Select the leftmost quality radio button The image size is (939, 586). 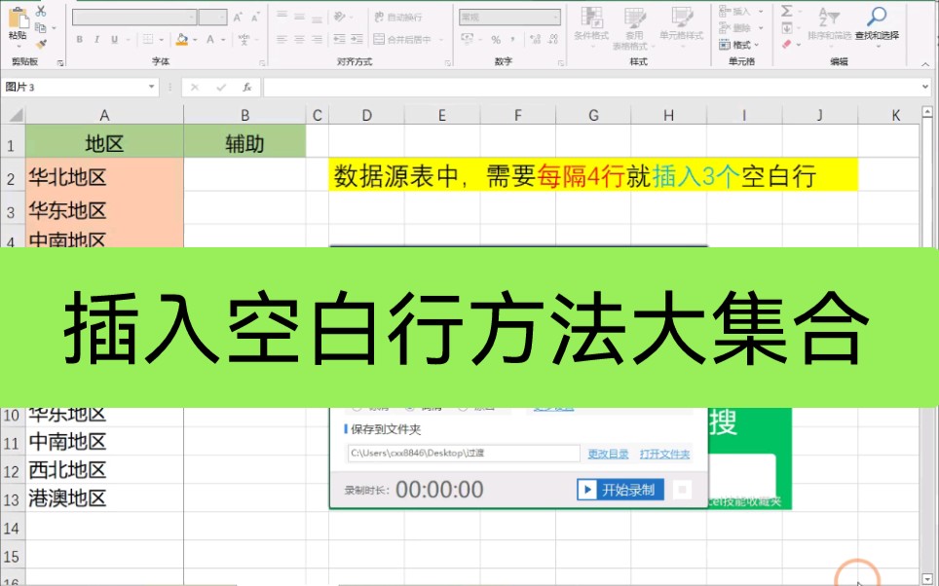pyautogui.click(x=357, y=409)
